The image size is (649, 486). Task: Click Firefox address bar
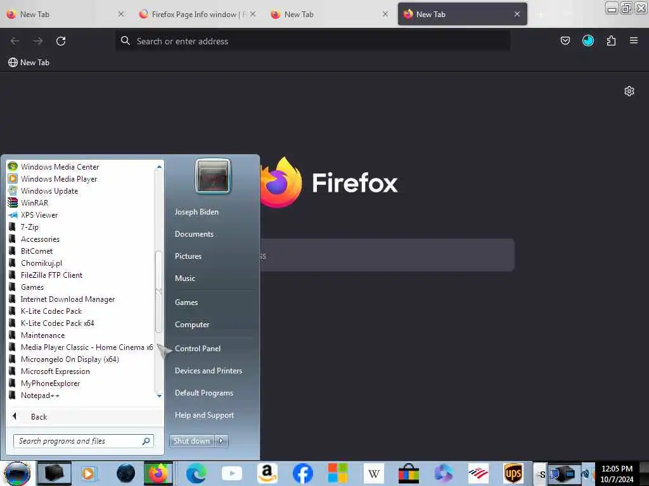312,41
